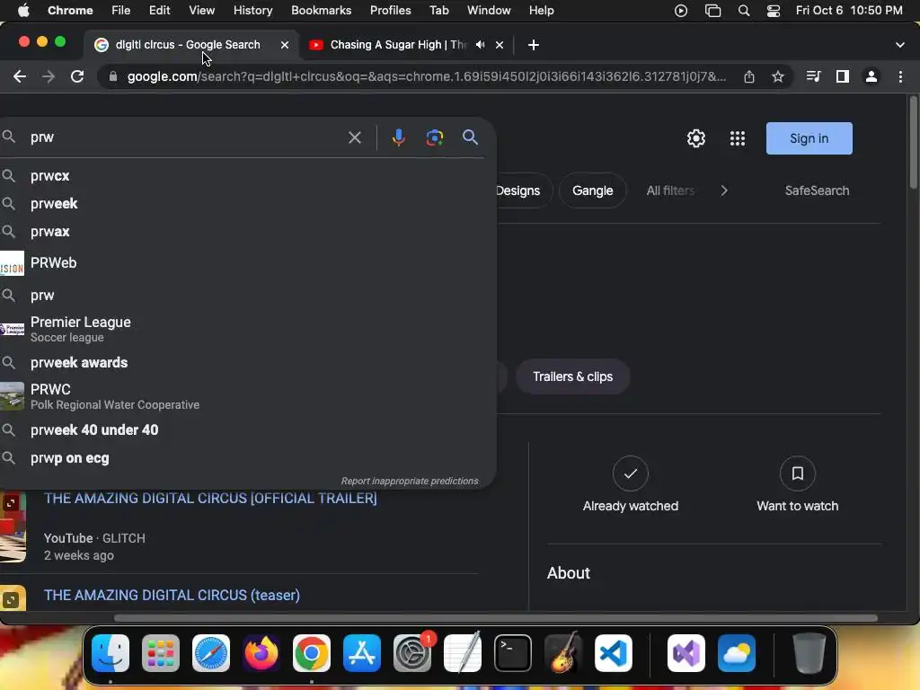Open Google quick settings gear
The width and height of the screenshot is (920, 690).
pos(696,138)
